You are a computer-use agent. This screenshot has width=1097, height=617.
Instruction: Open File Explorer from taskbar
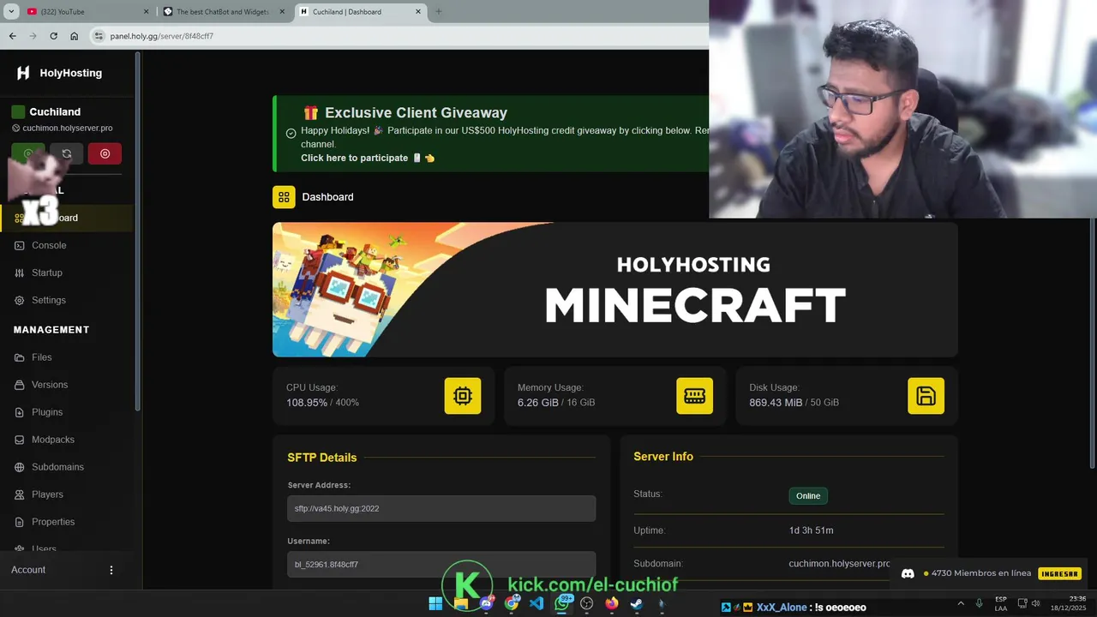461,604
